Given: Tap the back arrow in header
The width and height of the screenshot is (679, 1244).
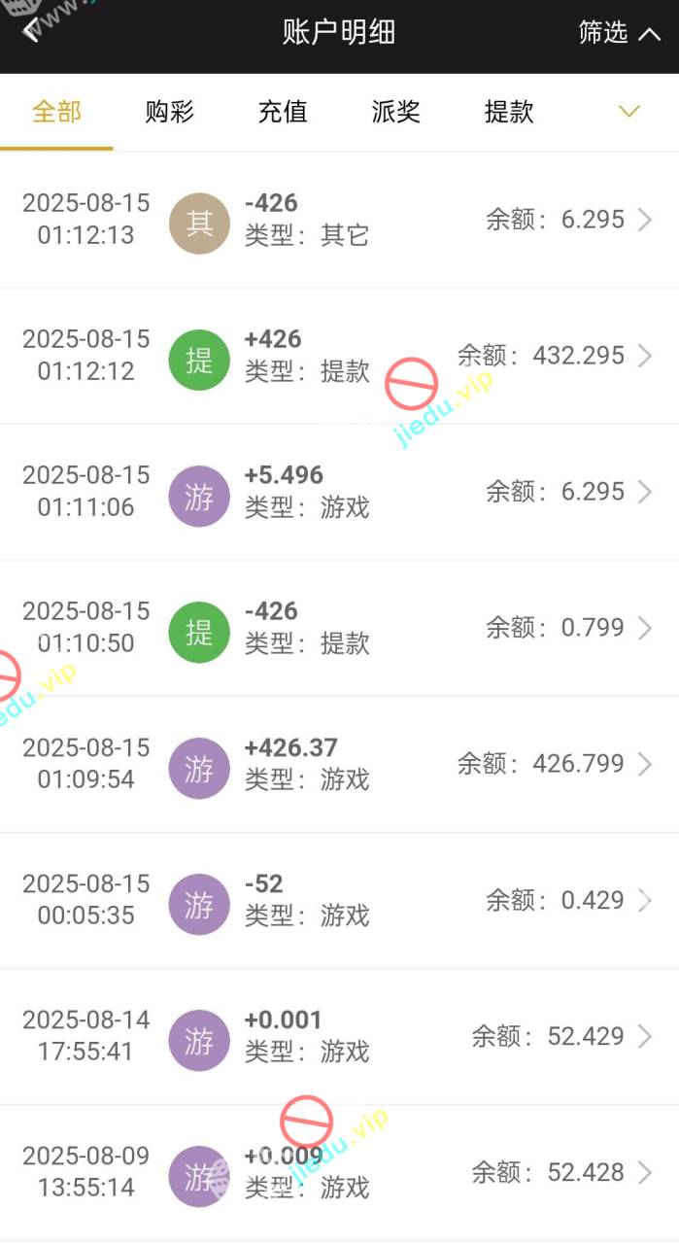Looking at the screenshot, I should (x=31, y=32).
